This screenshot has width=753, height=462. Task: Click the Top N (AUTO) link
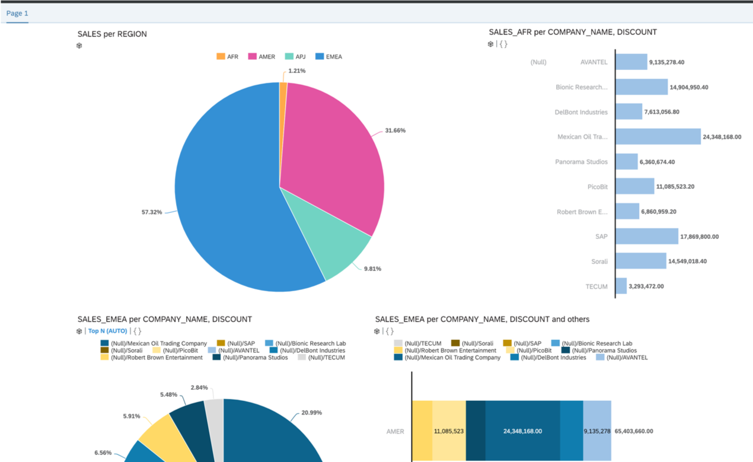pyautogui.click(x=107, y=331)
